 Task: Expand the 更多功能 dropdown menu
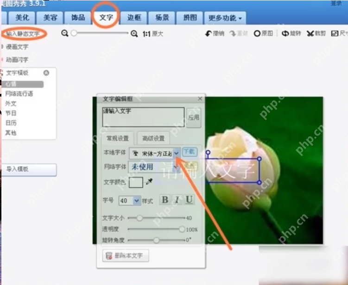pyautogui.click(x=225, y=18)
